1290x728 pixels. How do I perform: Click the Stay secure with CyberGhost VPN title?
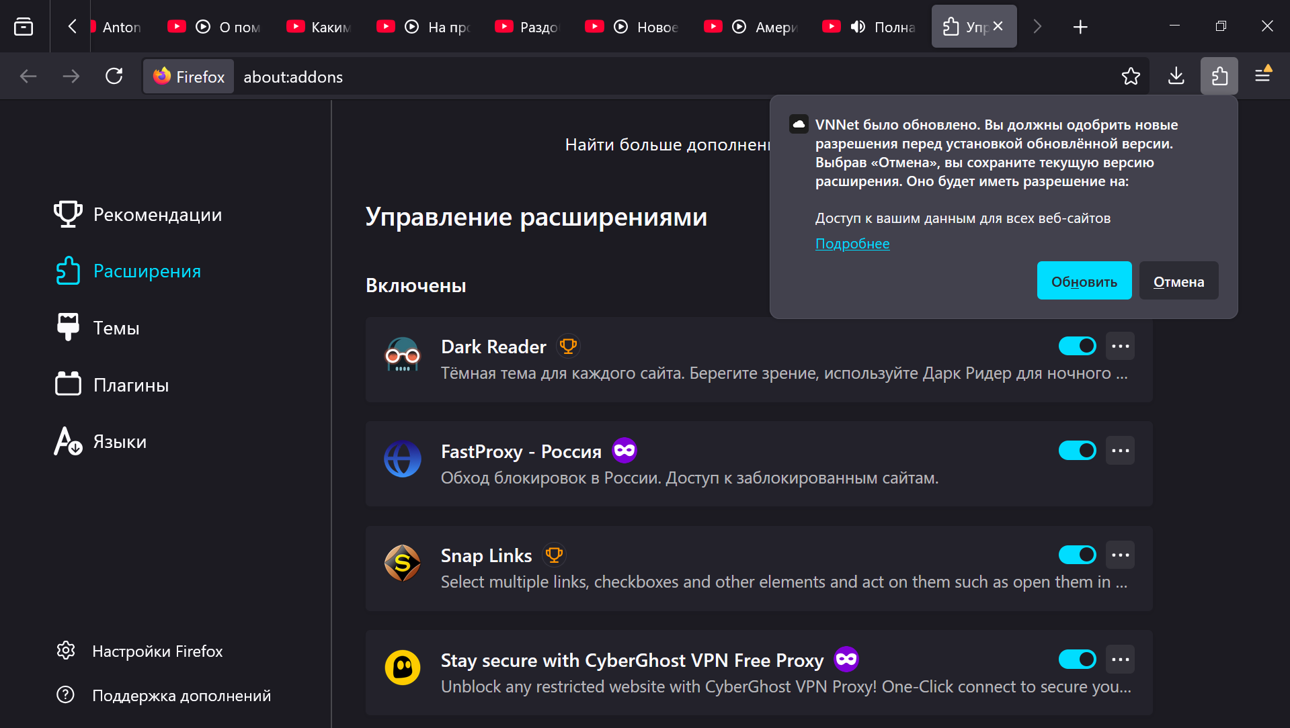click(632, 660)
